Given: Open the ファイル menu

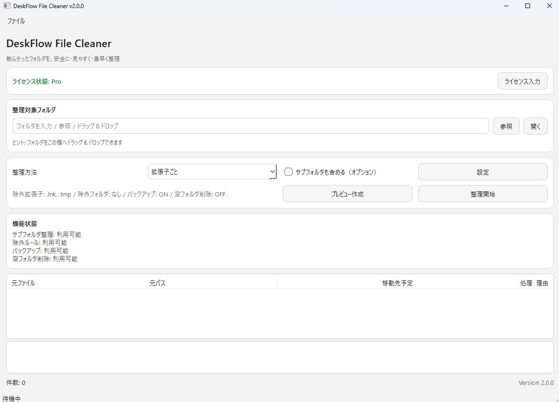Looking at the screenshot, I should pyautogui.click(x=16, y=21).
